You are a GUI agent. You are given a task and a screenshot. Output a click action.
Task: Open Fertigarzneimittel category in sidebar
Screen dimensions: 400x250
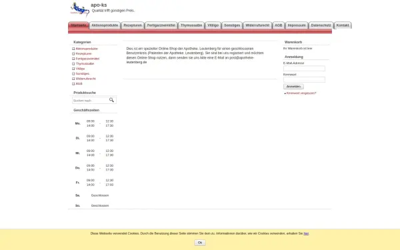pyautogui.click(x=87, y=59)
